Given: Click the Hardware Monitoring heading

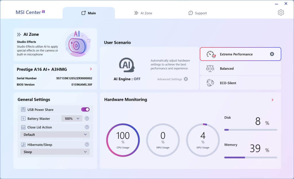Looking at the screenshot, I should 126,99.
